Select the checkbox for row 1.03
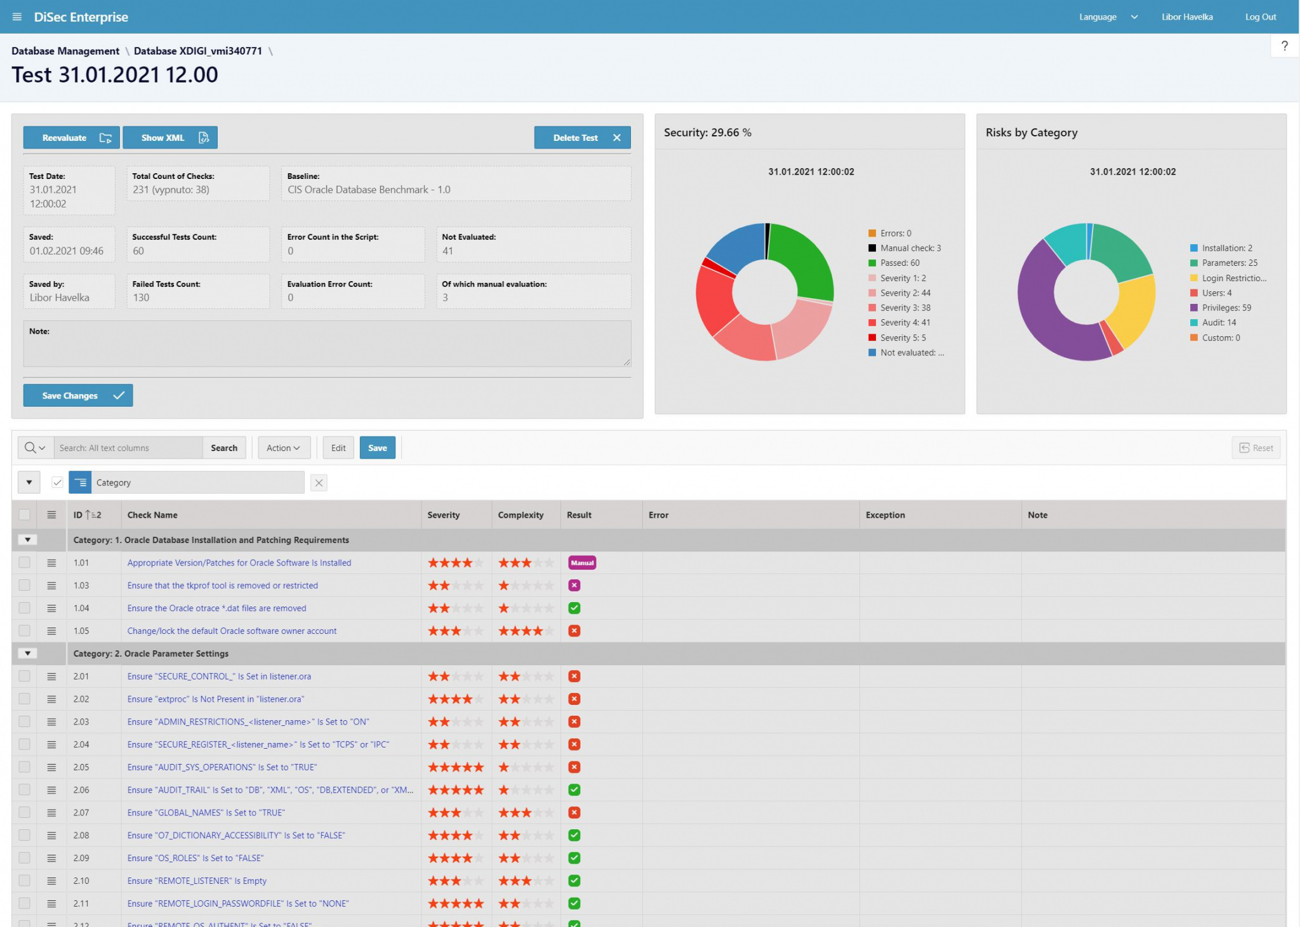The width and height of the screenshot is (1300, 927). (24, 586)
